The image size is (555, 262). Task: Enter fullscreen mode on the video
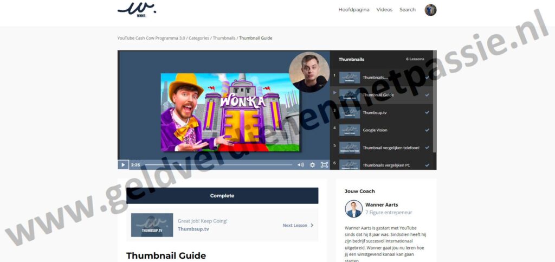[x=324, y=165]
